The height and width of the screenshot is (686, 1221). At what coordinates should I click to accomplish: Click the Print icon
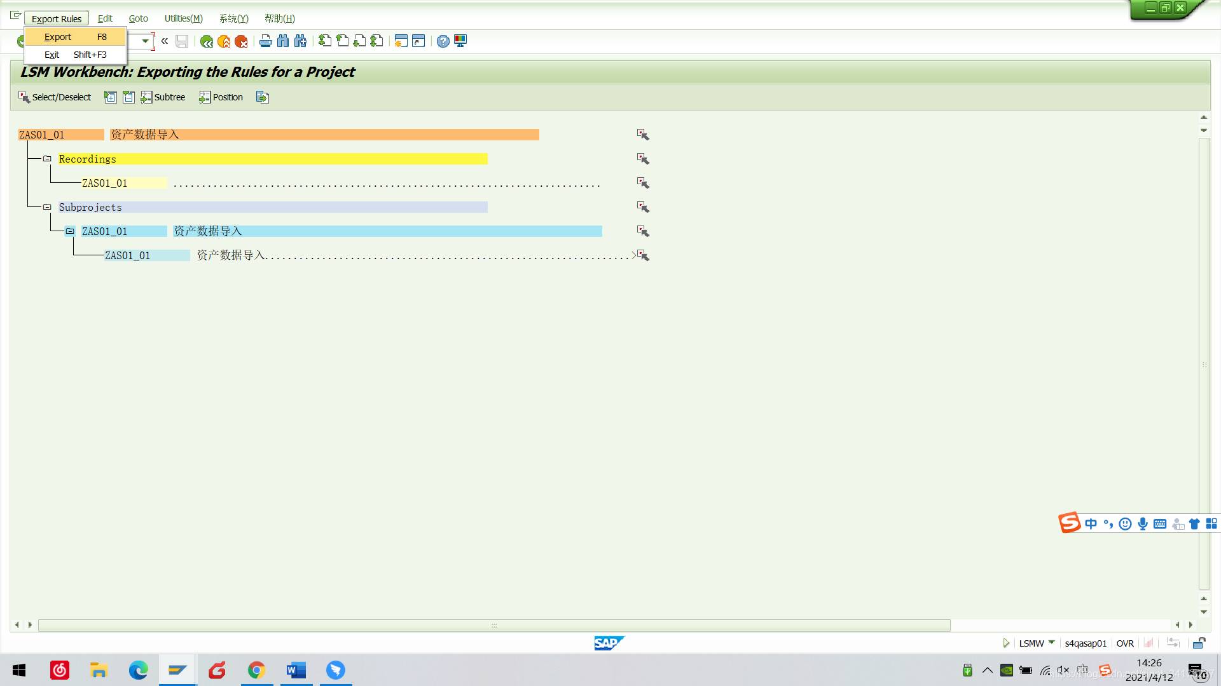[x=265, y=41]
